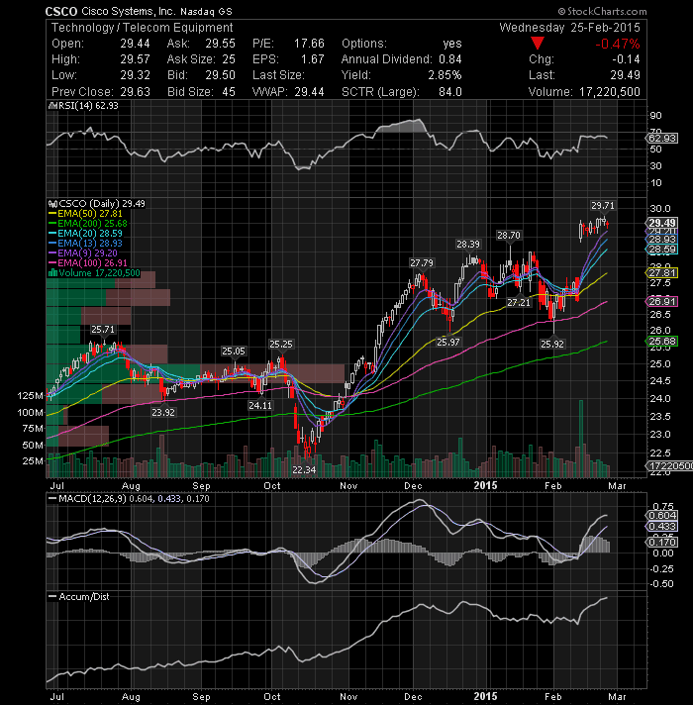This screenshot has height=705, width=693.
Task: Click the volume 17220500 axis tag
Action: (669, 466)
